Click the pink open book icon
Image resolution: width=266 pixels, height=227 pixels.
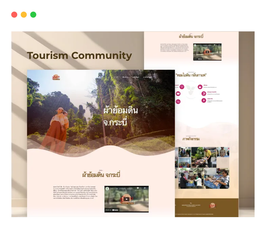178,94
